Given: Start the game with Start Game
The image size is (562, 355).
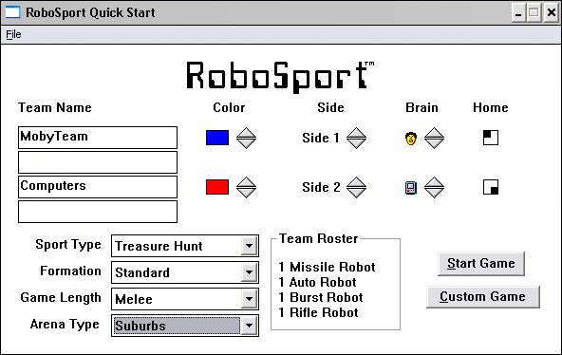Looking at the screenshot, I should (x=481, y=264).
